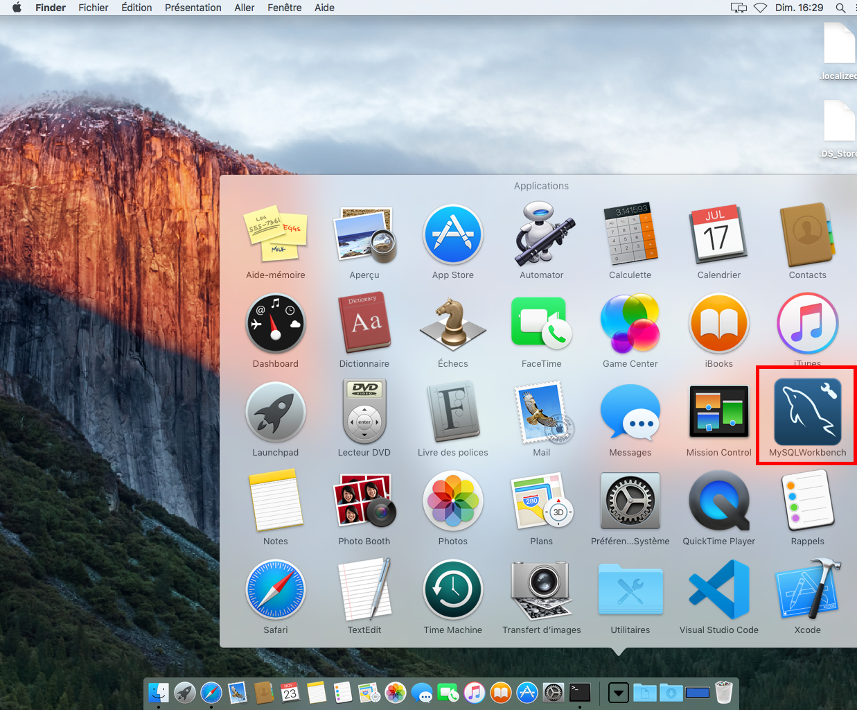The image size is (857, 710).
Task: Open QuickTime Player
Action: [x=718, y=501]
